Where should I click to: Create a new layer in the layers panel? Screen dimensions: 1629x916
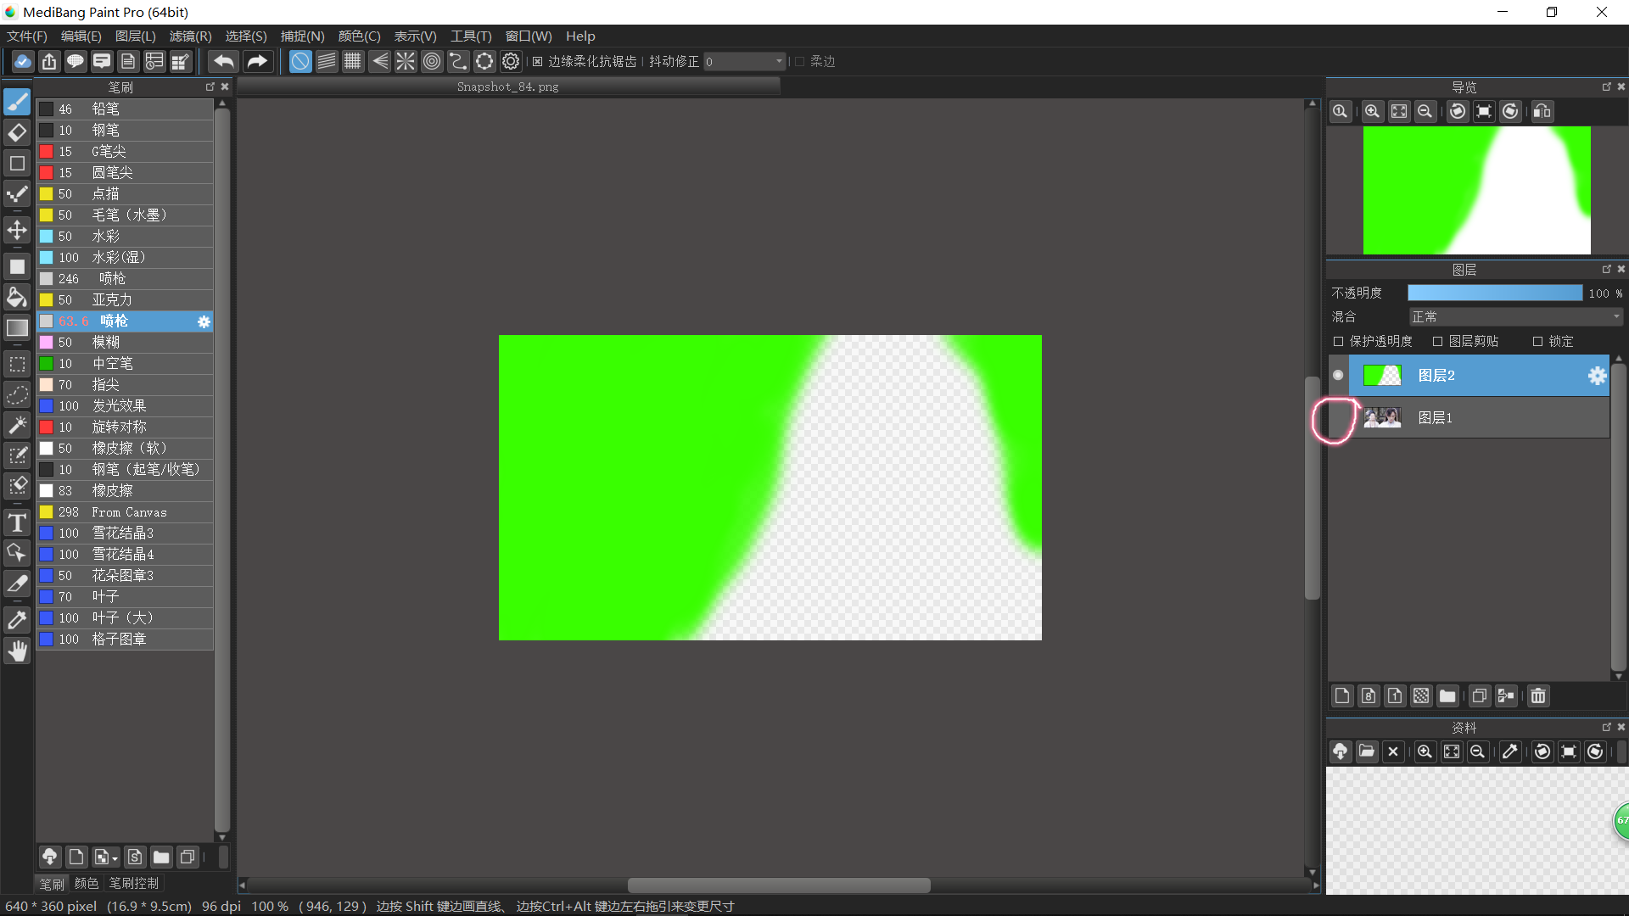click(1342, 695)
